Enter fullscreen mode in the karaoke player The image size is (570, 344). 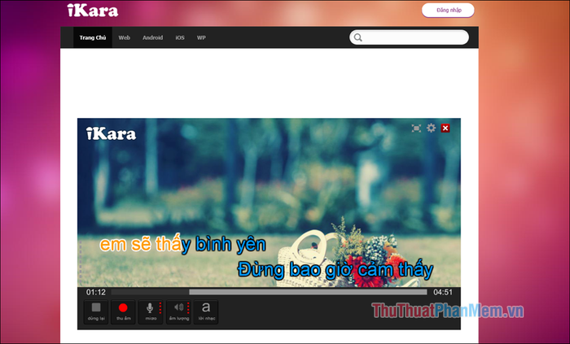pyautogui.click(x=417, y=128)
